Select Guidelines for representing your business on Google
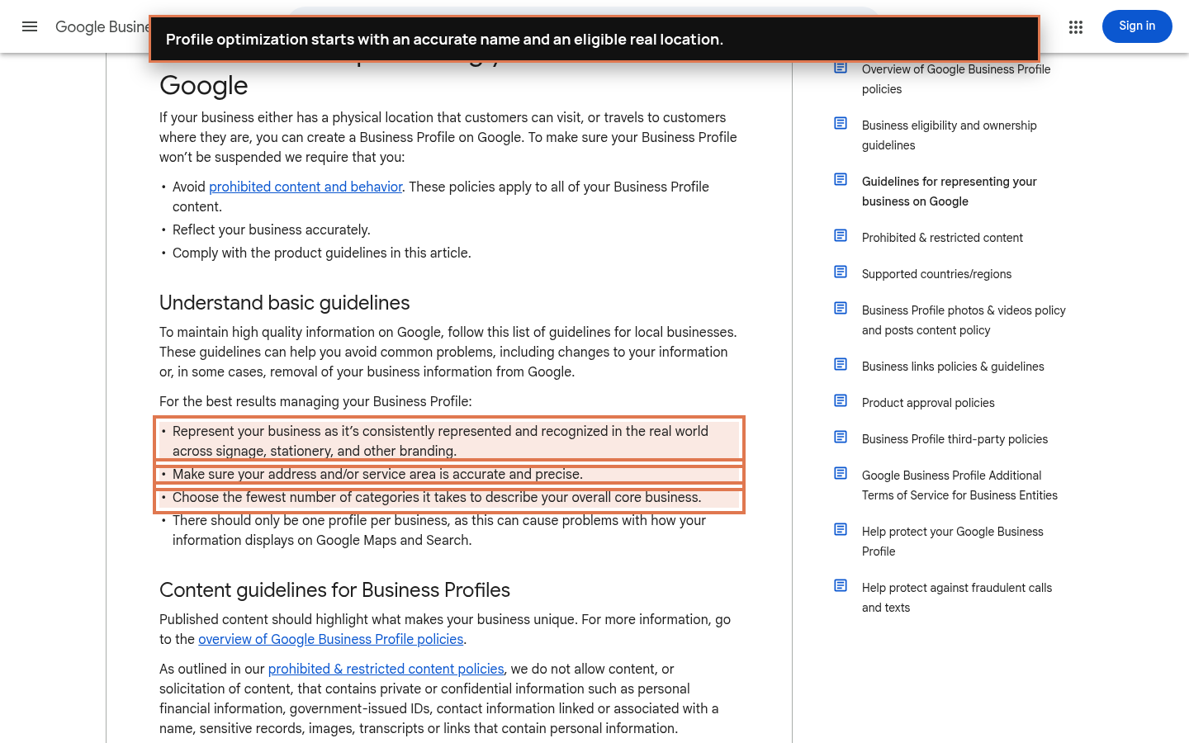This screenshot has width=1189, height=743. [949, 192]
